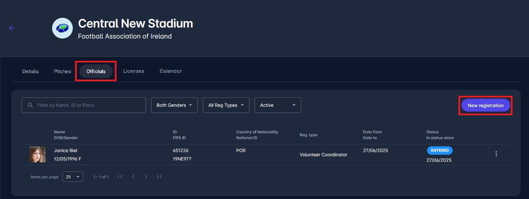Open the three-dot menu for Janice Biel
The image size is (529, 199).
point(496,154)
